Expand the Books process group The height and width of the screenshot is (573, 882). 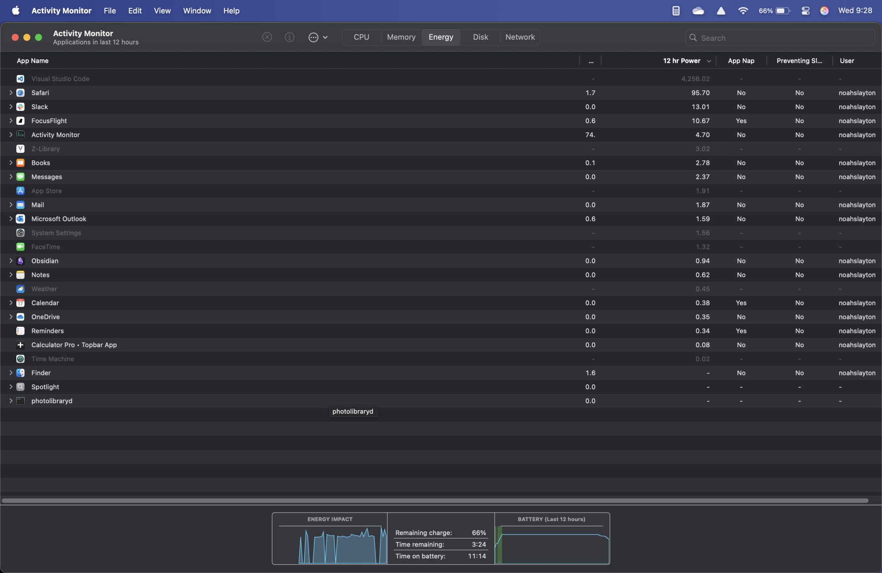11,163
